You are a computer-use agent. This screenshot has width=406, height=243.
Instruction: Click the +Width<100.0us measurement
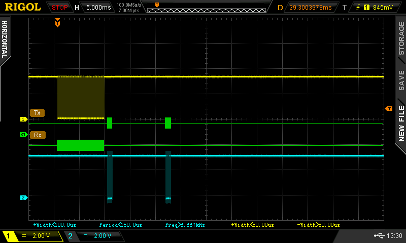[x=55, y=225]
